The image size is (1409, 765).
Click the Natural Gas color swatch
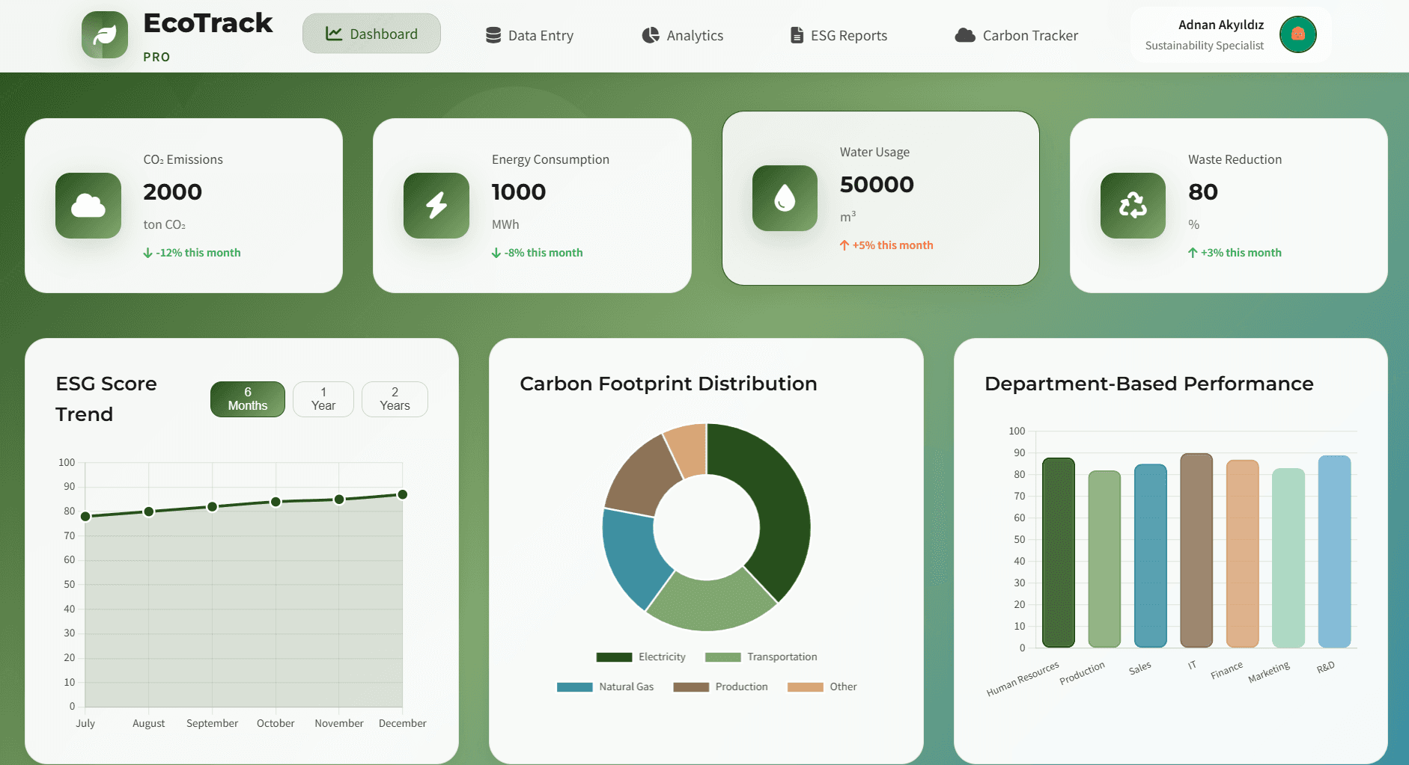pyautogui.click(x=573, y=686)
